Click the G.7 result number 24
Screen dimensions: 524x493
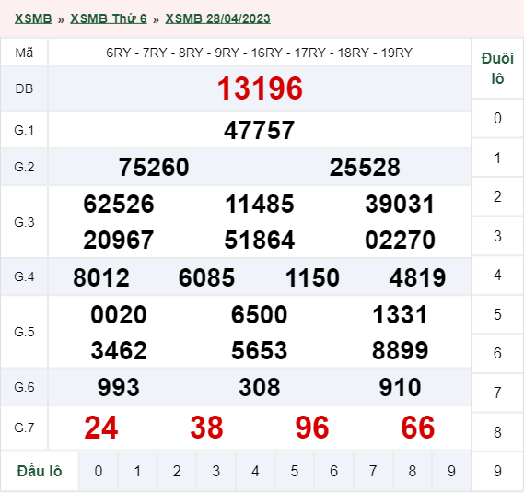[101, 428]
